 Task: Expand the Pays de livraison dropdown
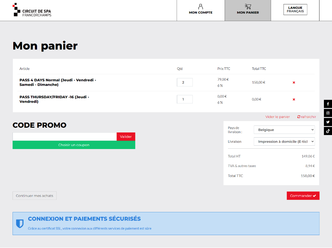(284, 130)
